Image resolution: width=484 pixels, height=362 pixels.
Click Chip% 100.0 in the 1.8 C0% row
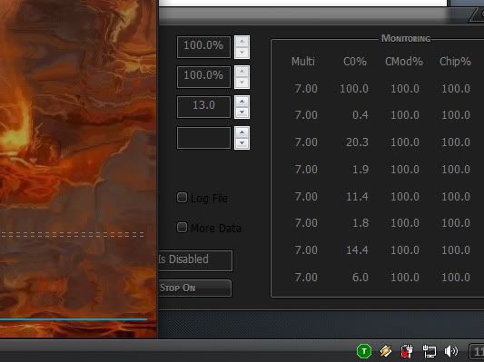[456, 223]
